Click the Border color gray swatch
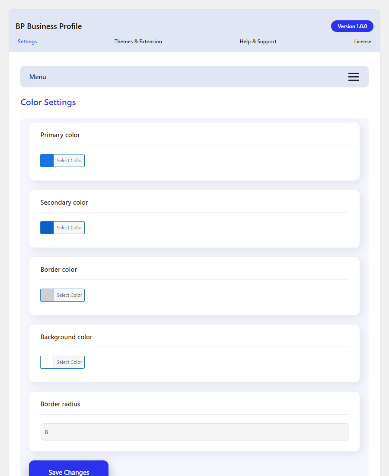 46,295
